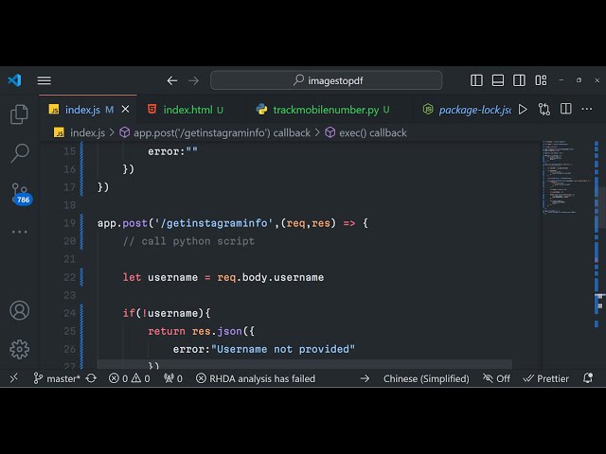Click the Accounts icon in activity bar
The image size is (606, 454).
tap(19, 310)
